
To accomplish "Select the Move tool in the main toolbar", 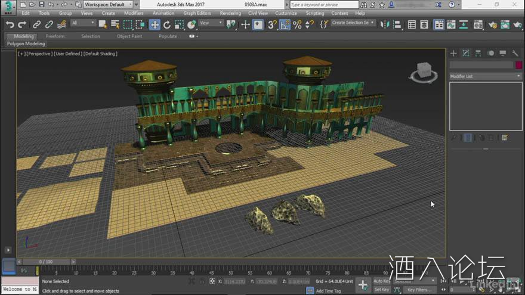I will 155,24.
